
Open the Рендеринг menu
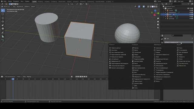coord(16,1)
